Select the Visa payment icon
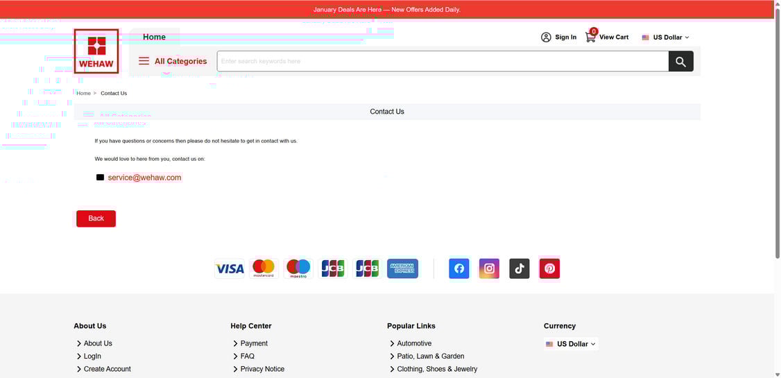 tap(230, 269)
